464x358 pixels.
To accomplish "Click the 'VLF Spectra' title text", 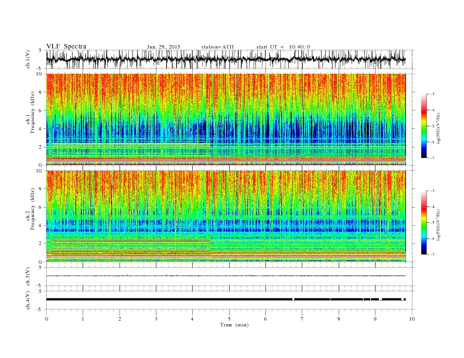I will (66, 46).
